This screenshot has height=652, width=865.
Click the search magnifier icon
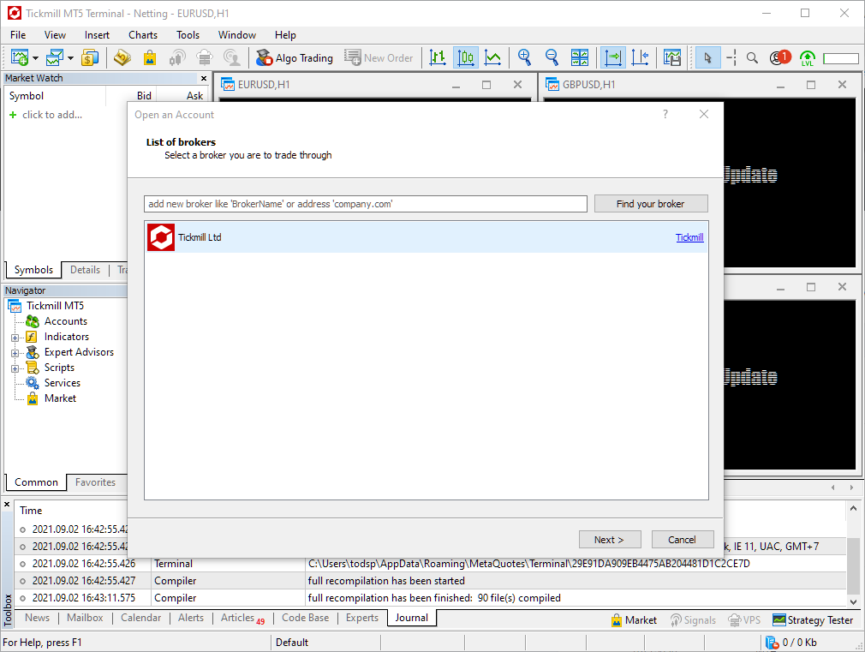(x=752, y=57)
